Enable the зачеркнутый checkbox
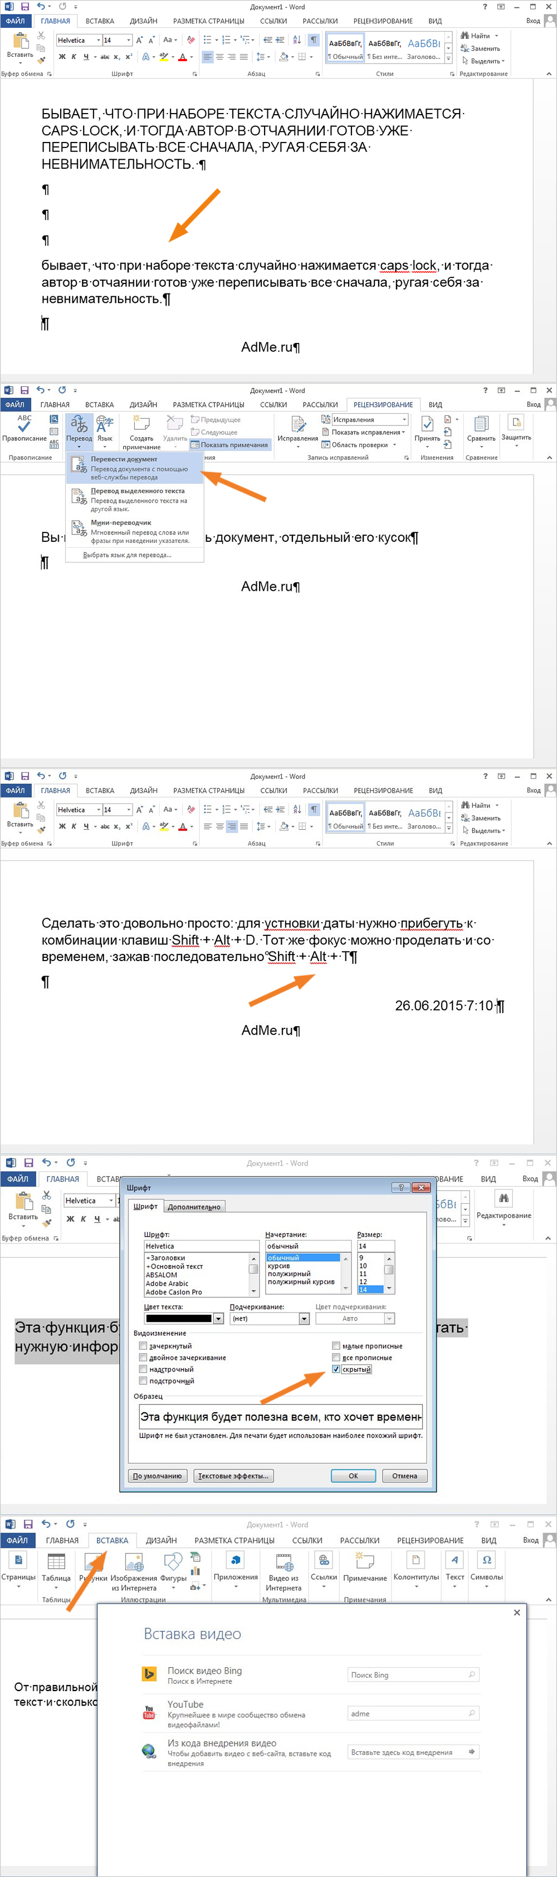The height and width of the screenshot is (1877, 557). (x=144, y=1346)
